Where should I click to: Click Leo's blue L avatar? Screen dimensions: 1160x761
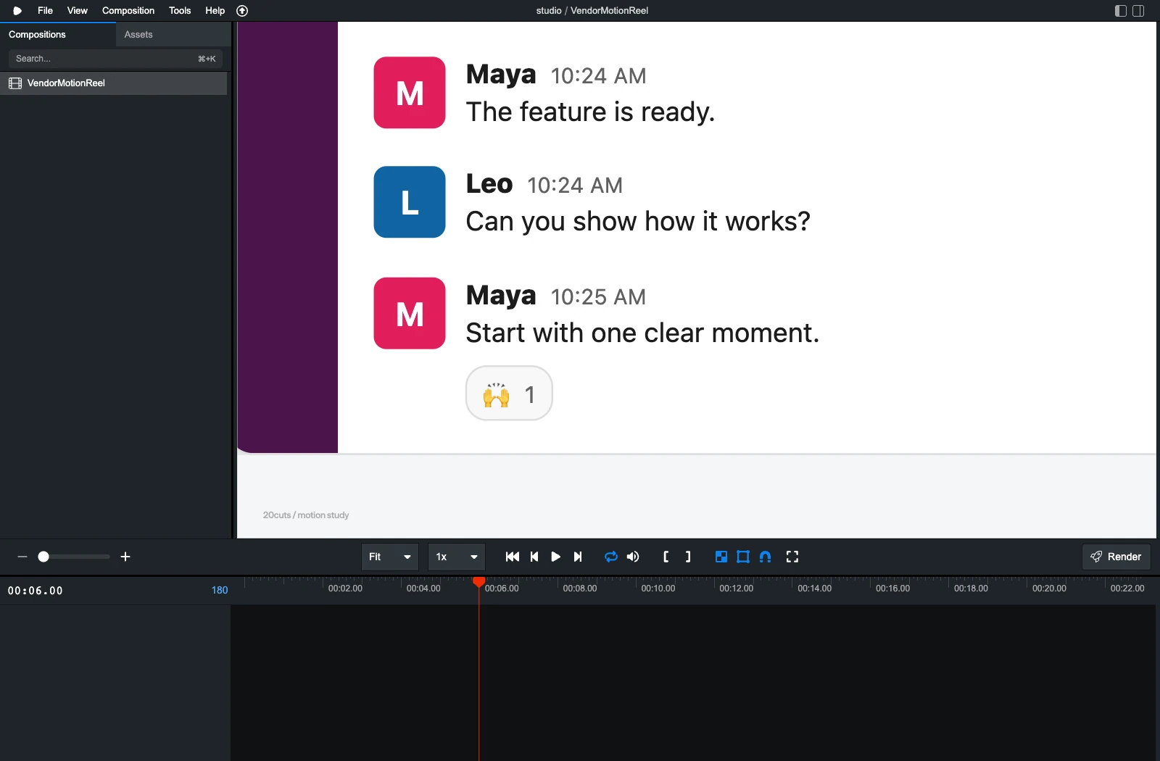pyautogui.click(x=410, y=202)
